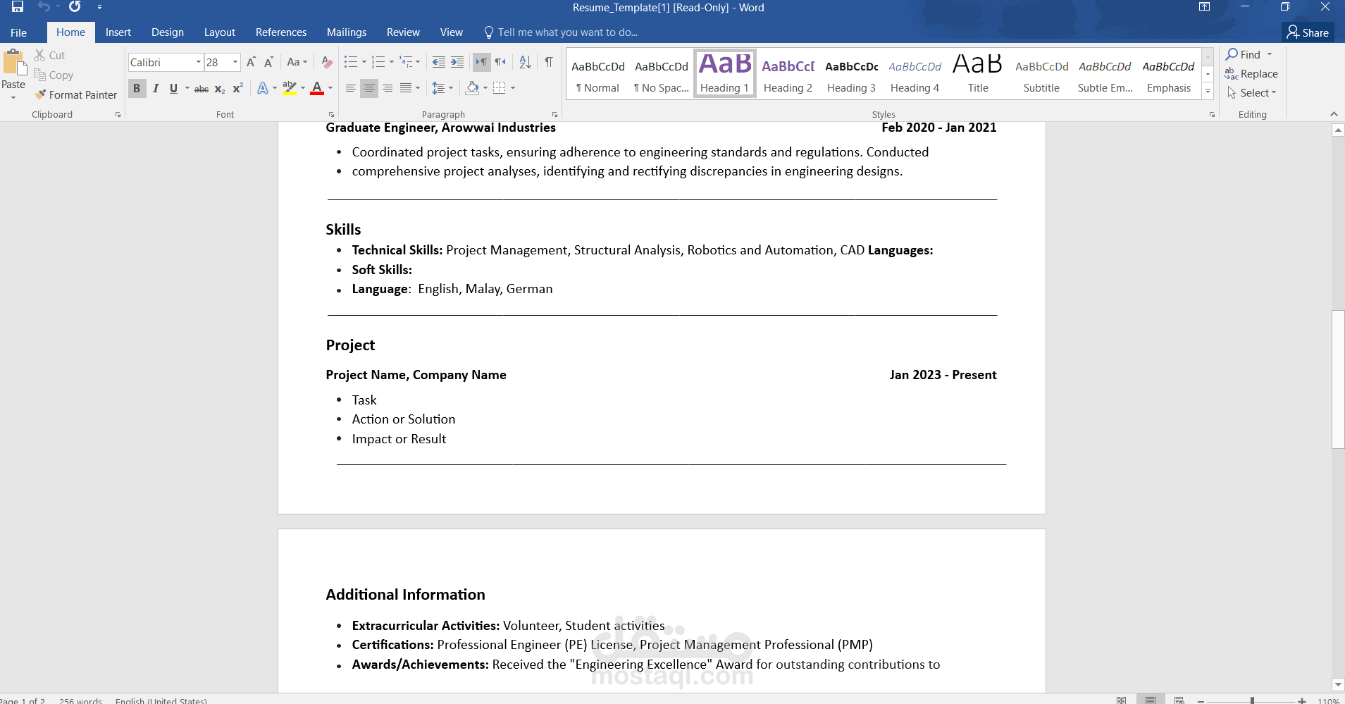This screenshot has width=1345, height=704.
Task: Toggle subscript formatting
Action: click(220, 88)
